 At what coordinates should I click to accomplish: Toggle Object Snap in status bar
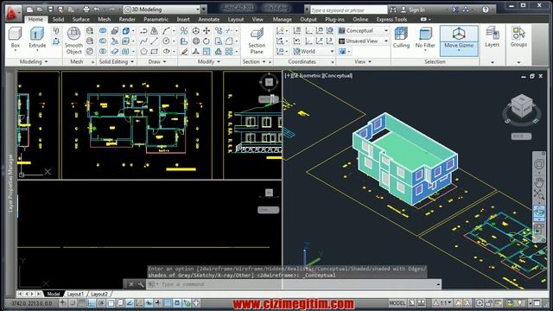[x=111, y=303]
